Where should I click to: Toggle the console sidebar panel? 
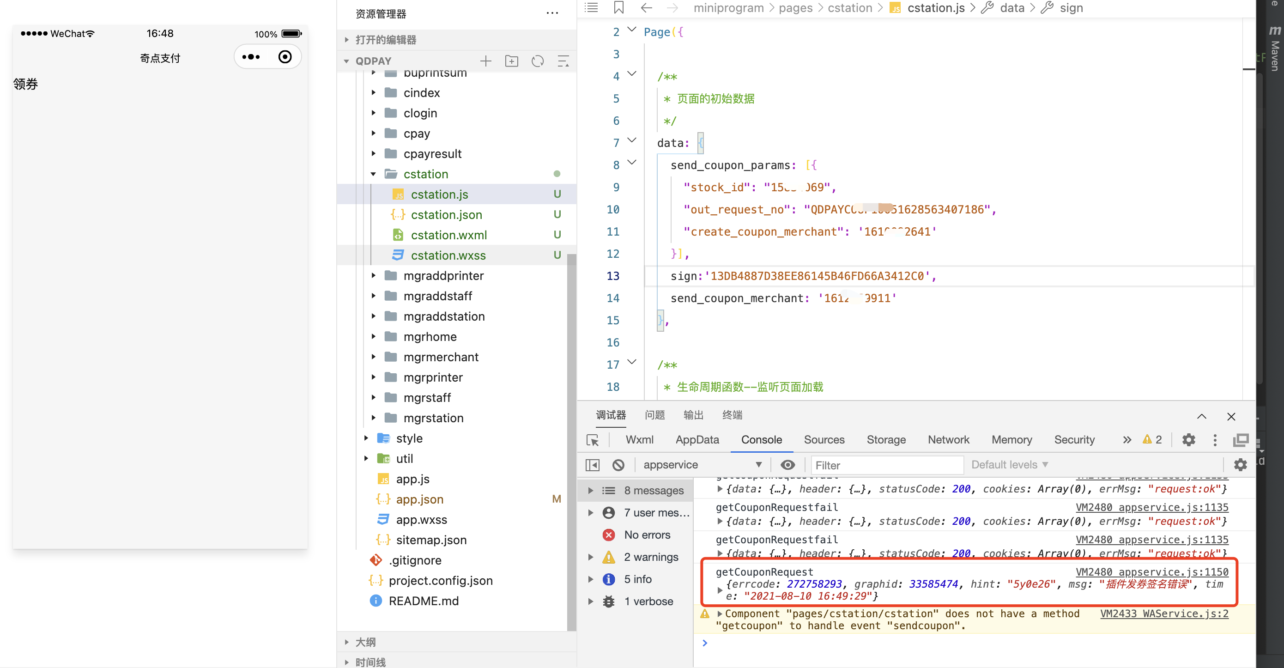pos(592,465)
